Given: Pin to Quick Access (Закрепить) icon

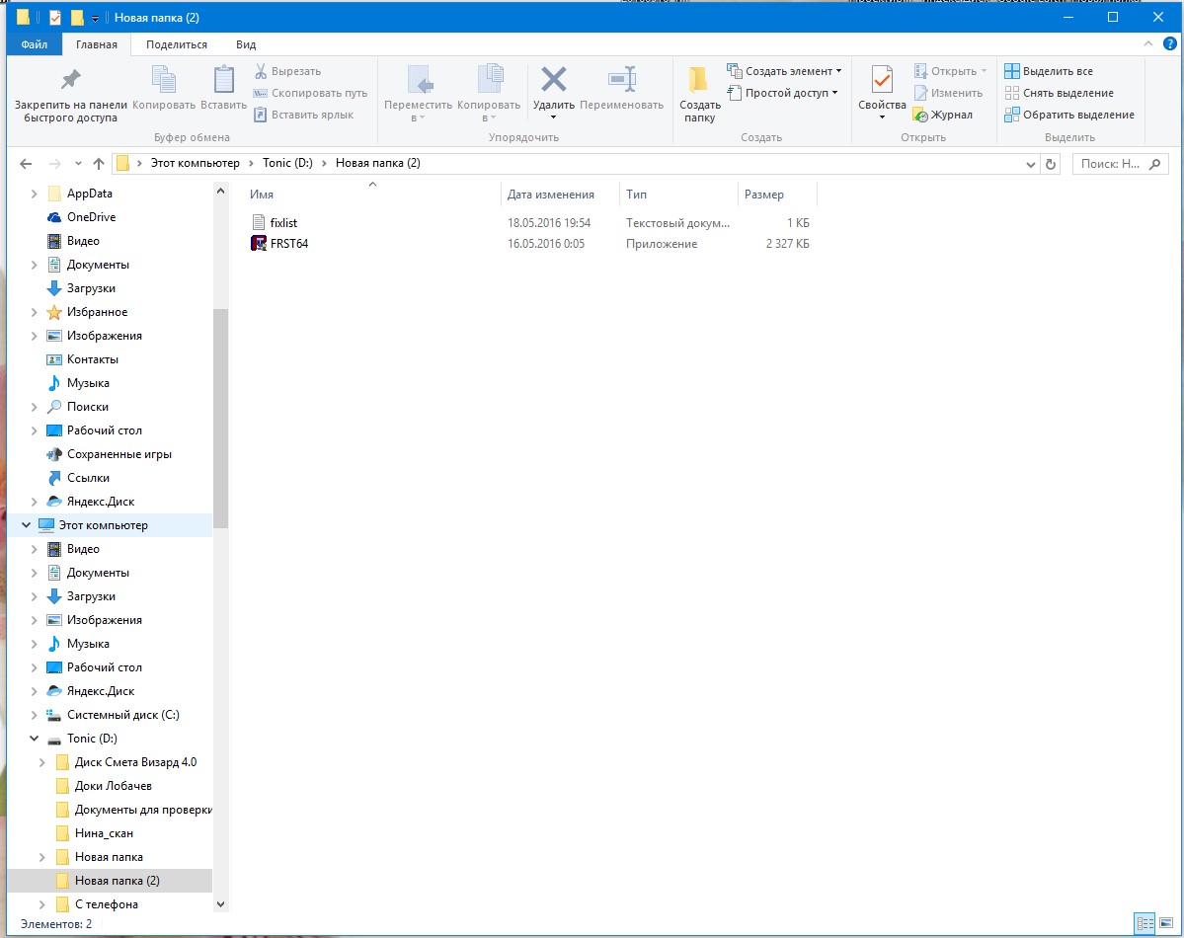Looking at the screenshot, I should (x=71, y=81).
